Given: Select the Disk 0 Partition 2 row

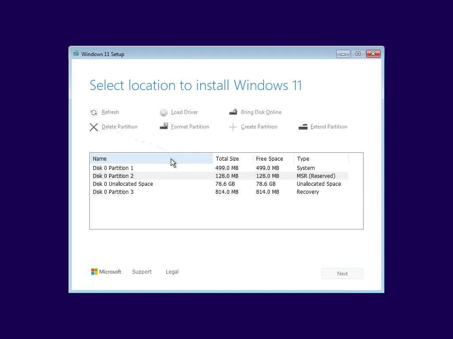Looking at the screenshot, I should click(219, 176).
